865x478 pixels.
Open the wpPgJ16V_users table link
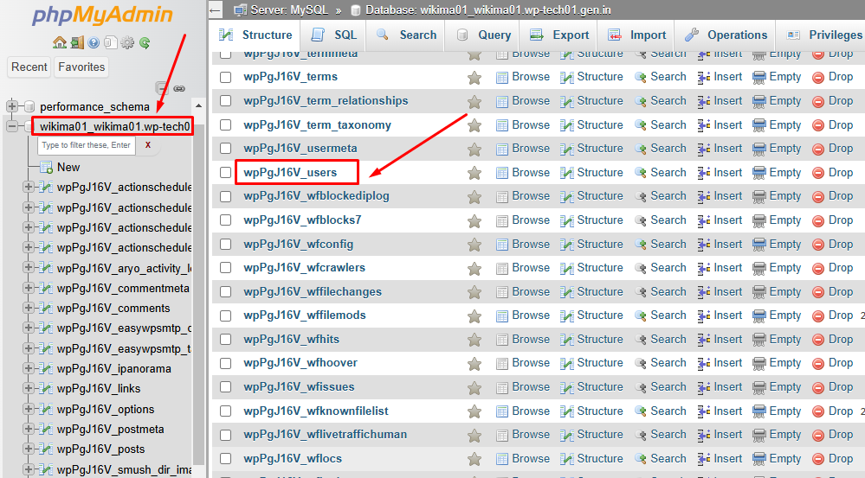coord(290,172)
